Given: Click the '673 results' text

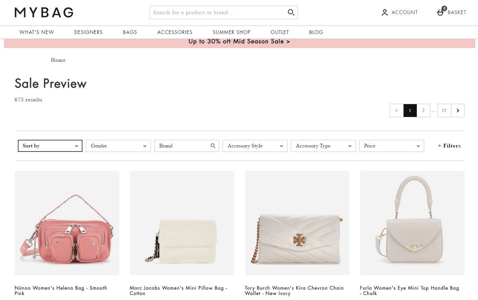Looking at the screenshot, I should click(29, 100).
